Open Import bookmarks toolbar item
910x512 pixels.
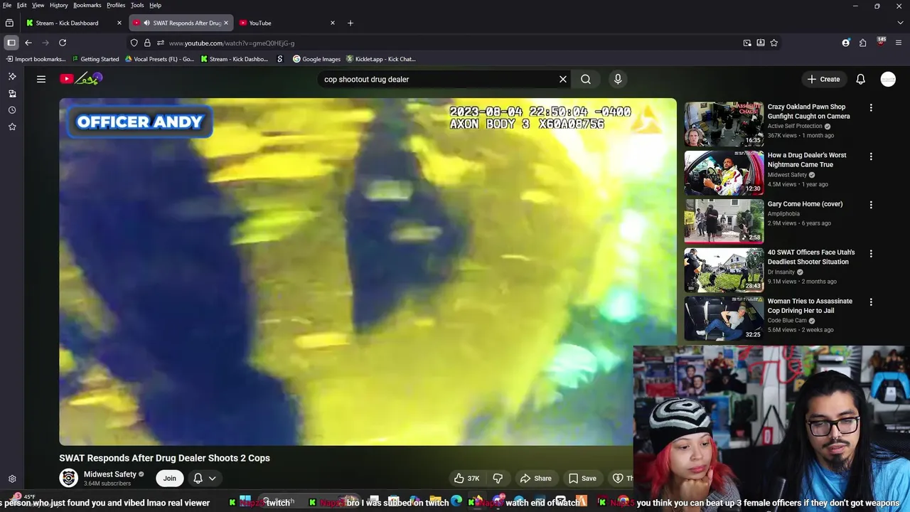tap(35, 59)
